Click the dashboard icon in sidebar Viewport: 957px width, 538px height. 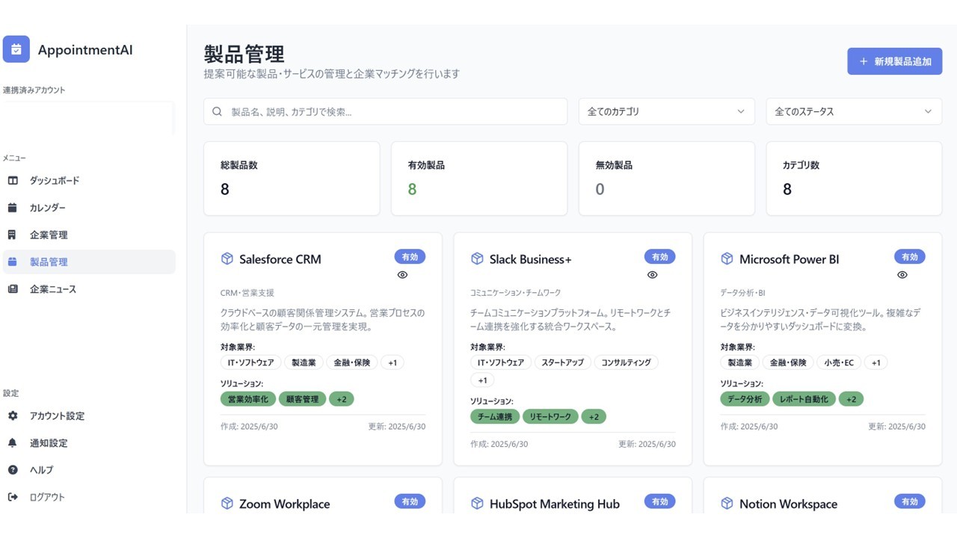(x=13, y=181)
